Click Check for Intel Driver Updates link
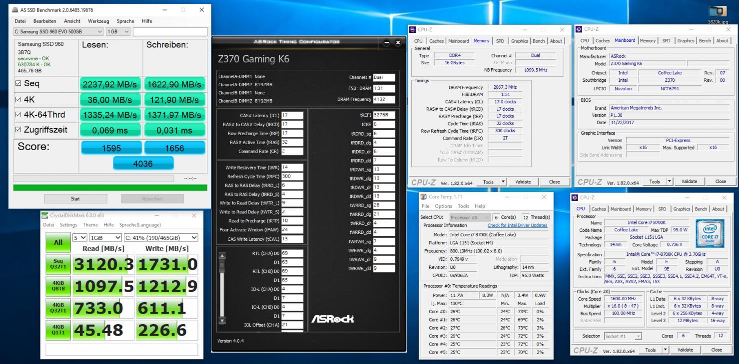This screenshot has width=739, height=364. (517, 225)
